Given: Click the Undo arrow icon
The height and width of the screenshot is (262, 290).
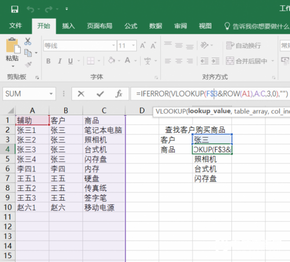Looking at the screenshot, I should coord(30,9).
